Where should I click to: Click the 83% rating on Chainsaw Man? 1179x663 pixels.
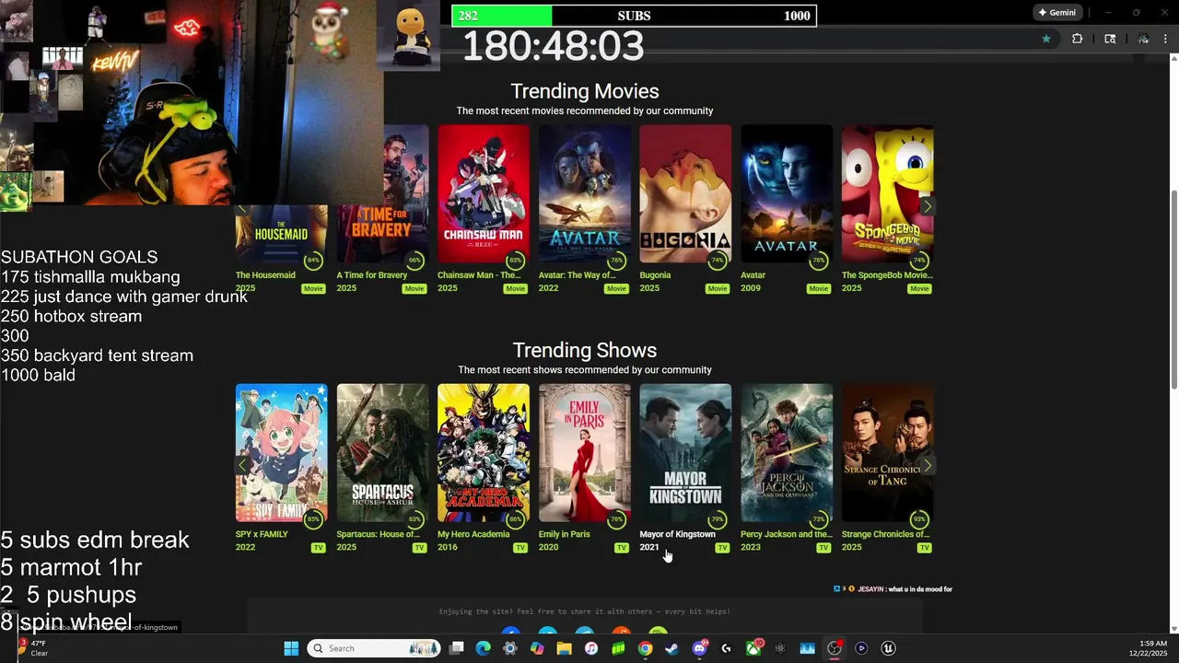[515, 261]
